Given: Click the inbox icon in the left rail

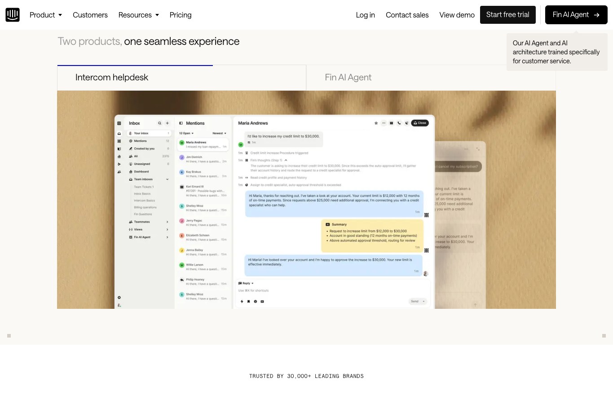Looking at the screenshot, I should point(119,133).
